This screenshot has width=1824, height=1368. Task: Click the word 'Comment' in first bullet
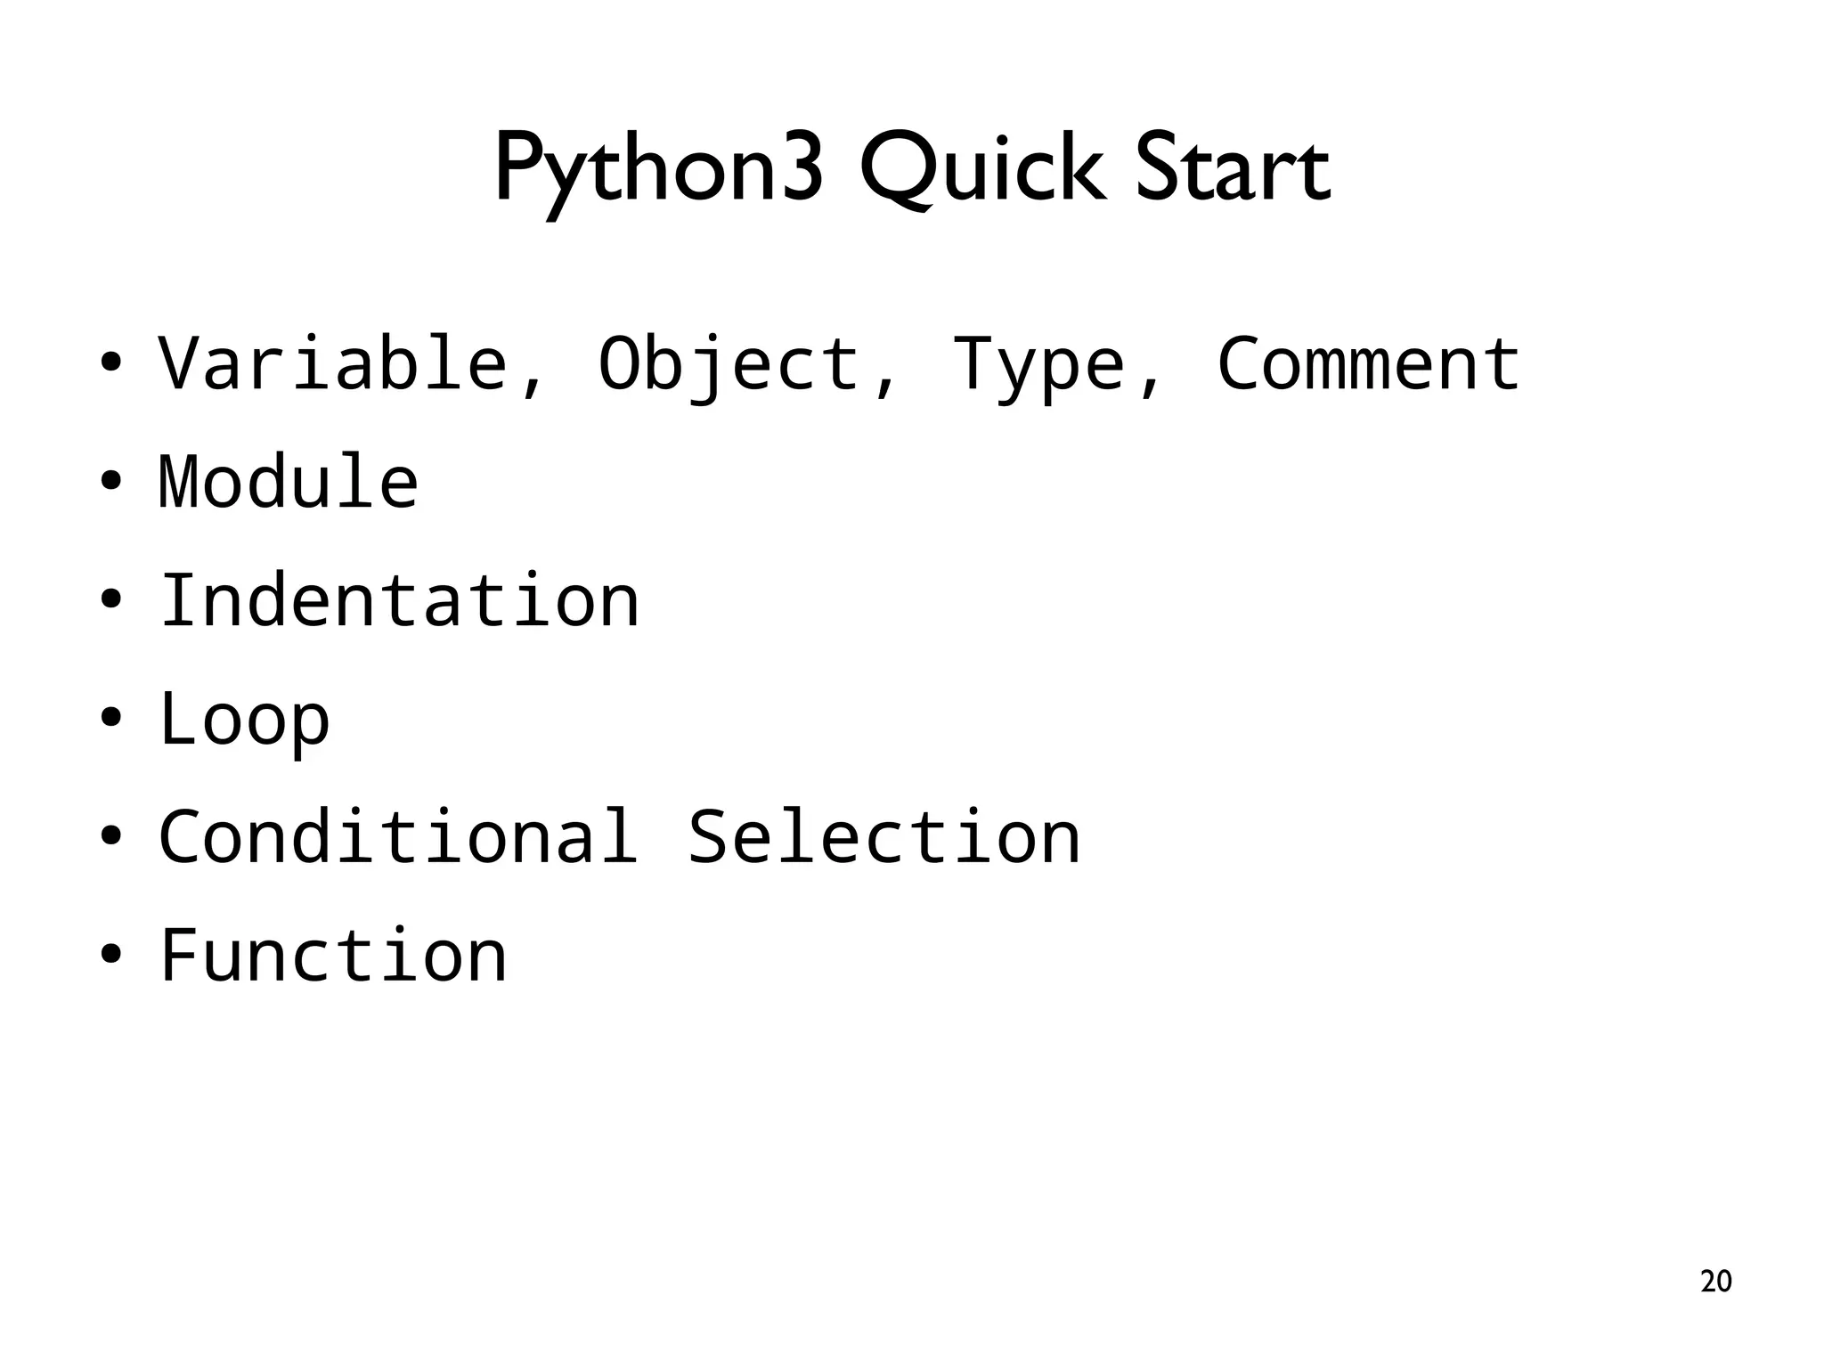[1368, 363]
